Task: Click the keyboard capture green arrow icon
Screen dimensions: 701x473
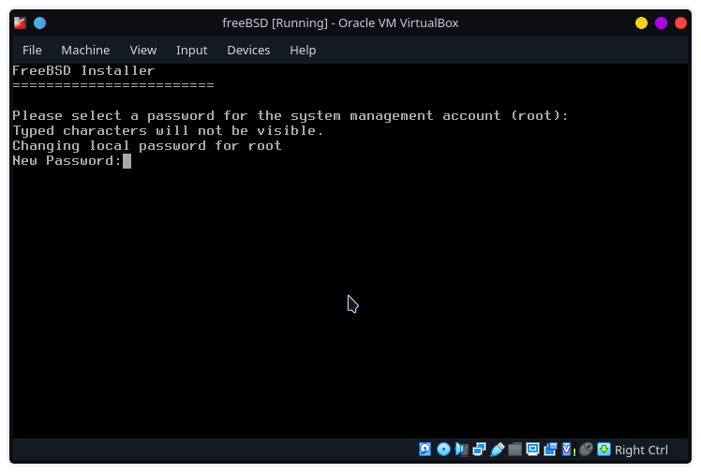Action: point(604,449)
